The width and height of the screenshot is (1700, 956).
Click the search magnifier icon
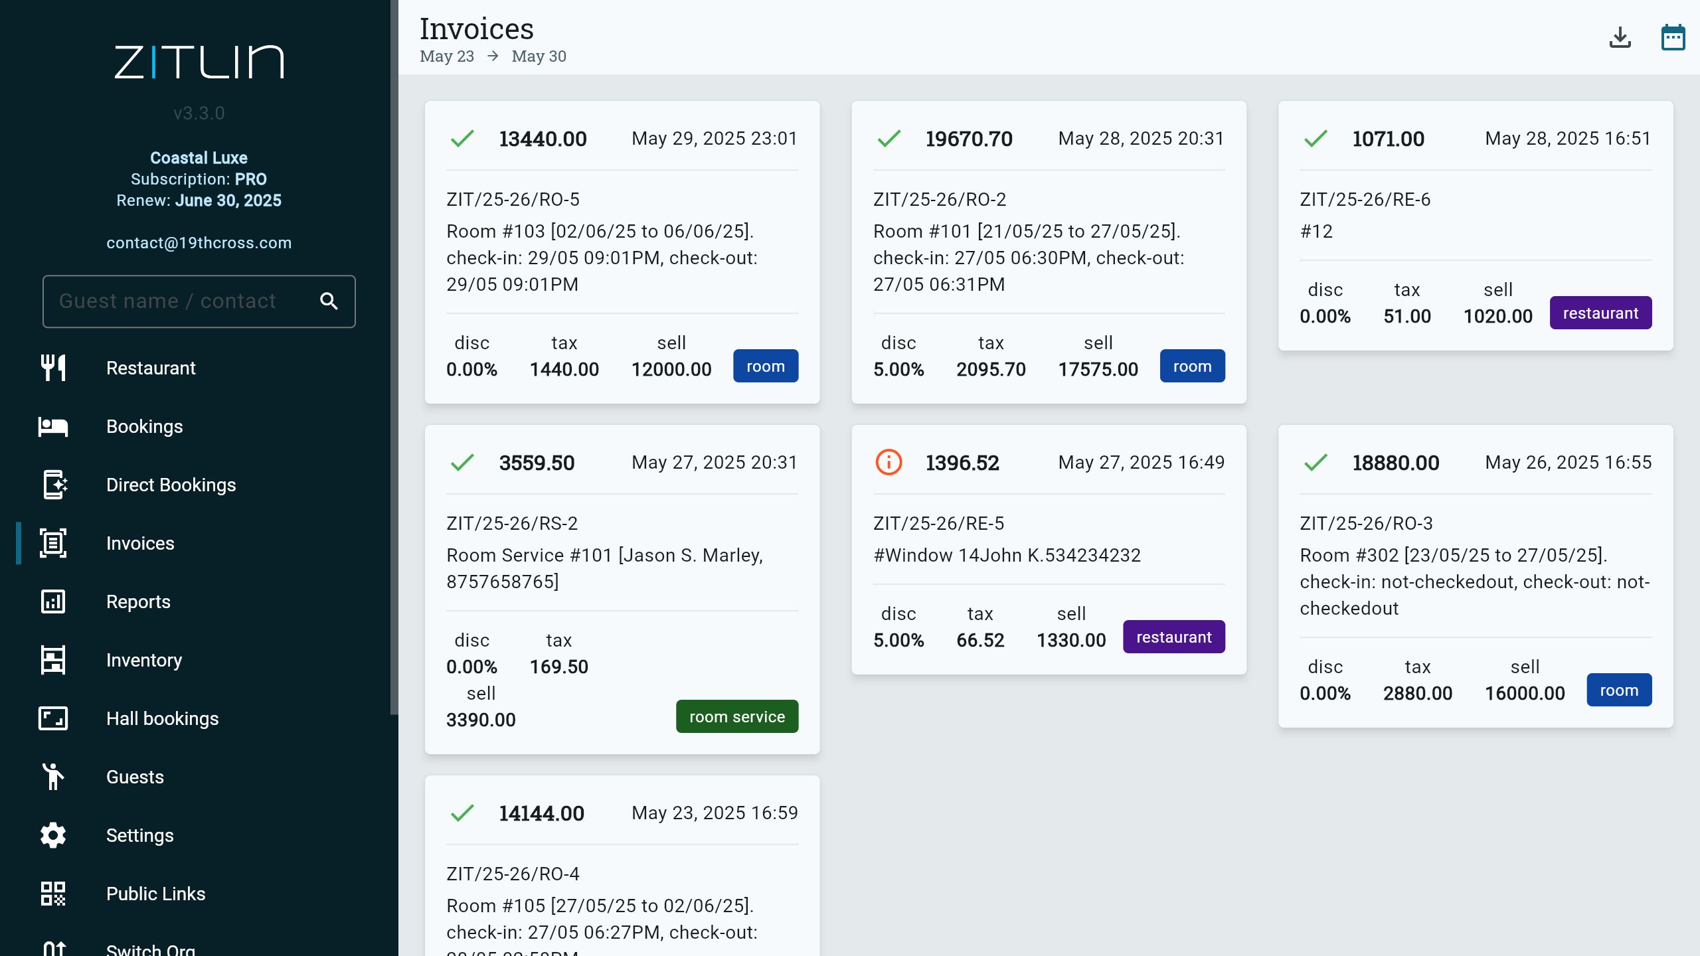pyautogui.click(x=329, y=301)
